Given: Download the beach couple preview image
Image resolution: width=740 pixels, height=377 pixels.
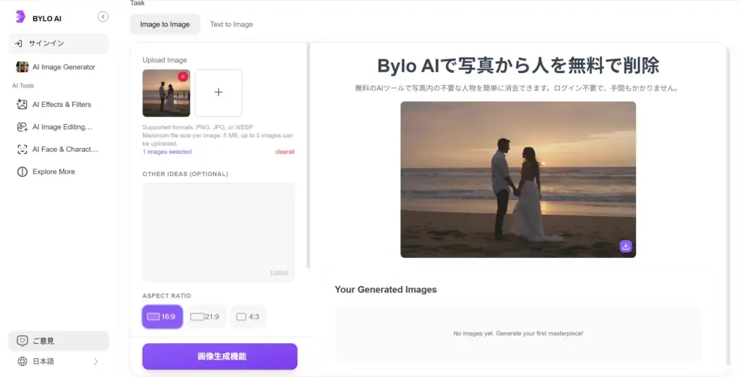Looking at the screenshot, I should click(626, 246).
